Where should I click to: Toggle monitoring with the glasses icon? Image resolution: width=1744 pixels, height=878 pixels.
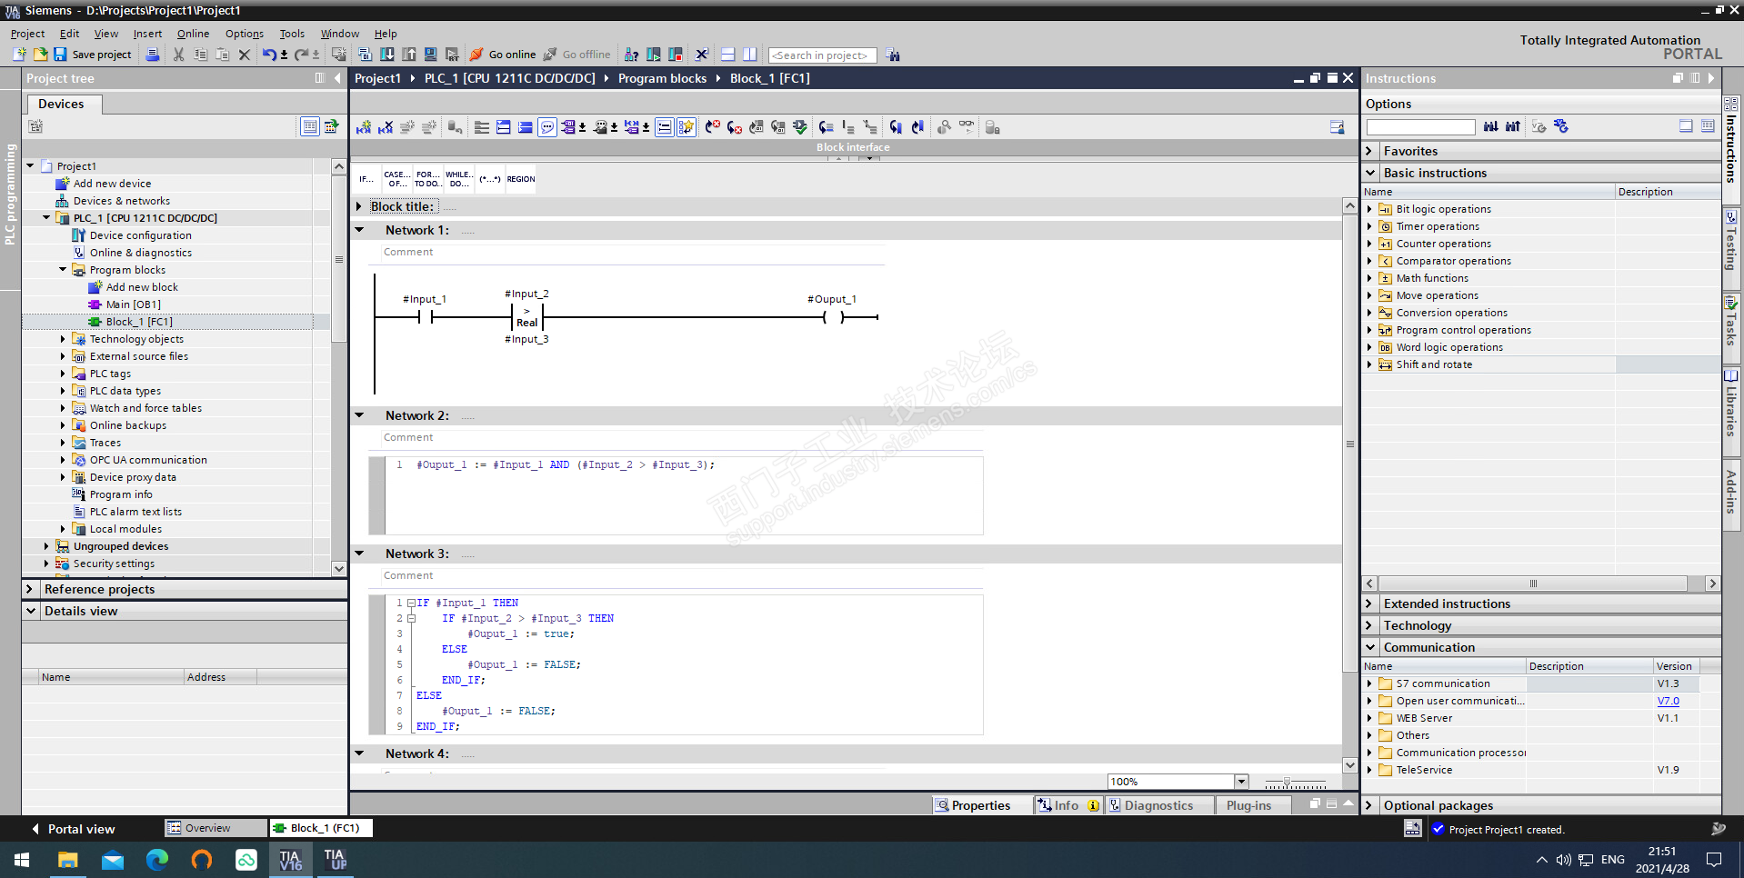tap(966, 127)
